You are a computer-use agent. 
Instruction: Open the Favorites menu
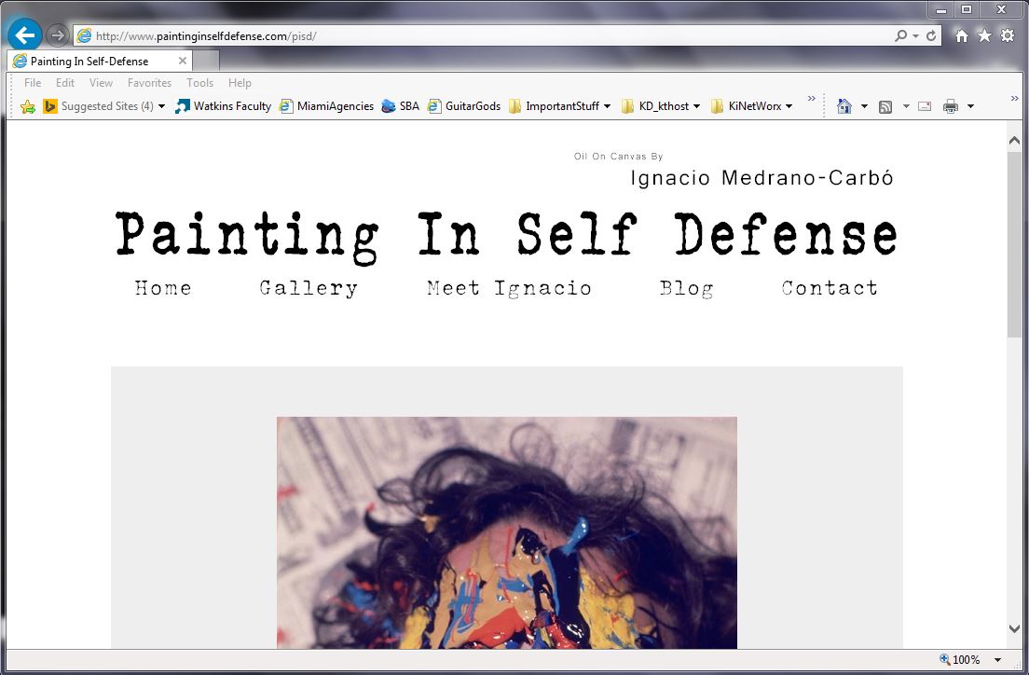click(x=150, y=83)
